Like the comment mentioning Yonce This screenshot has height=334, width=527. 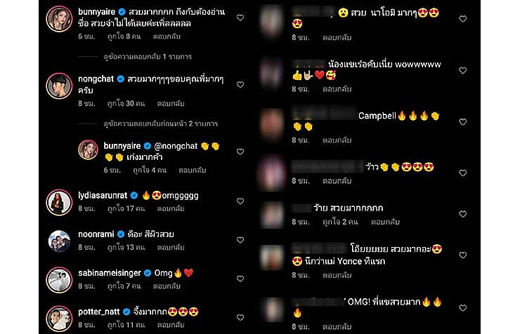[463, 255]
